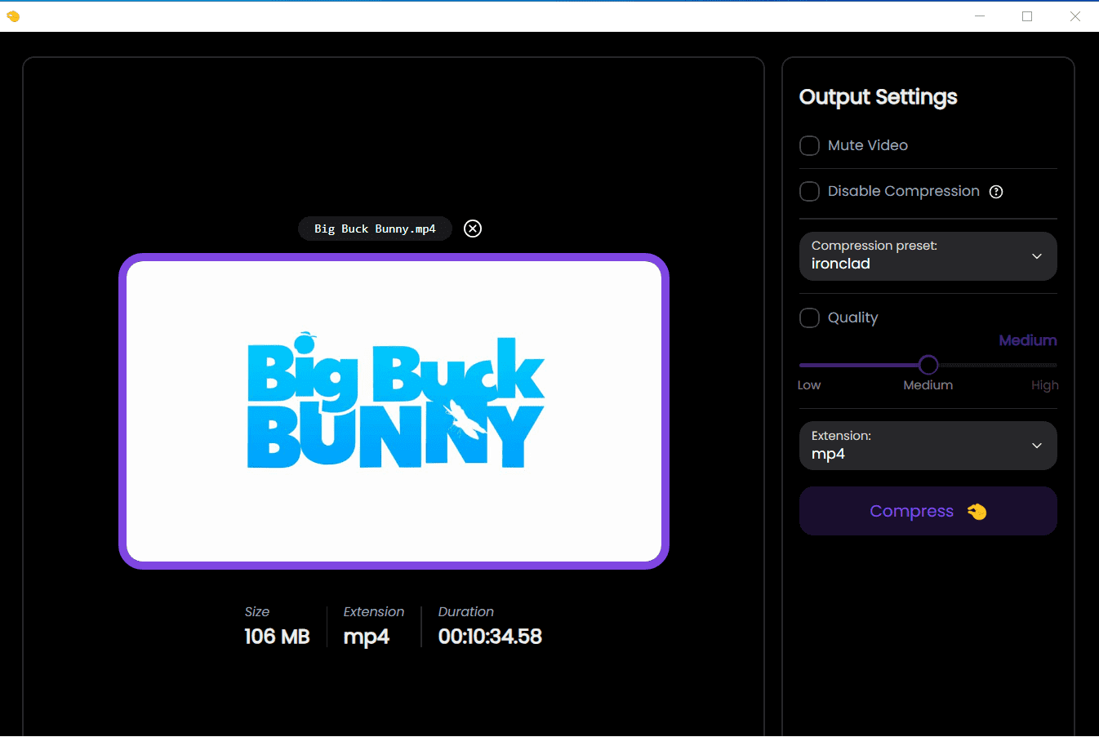1099x737 pixels.
Task: Click the quality slider handle
Action: click(x=928, y=365)
